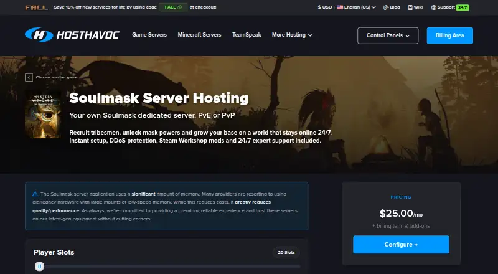The image size is (498, 274).
Task: Click the $25.00/mo price text
Action: point(401,214)
